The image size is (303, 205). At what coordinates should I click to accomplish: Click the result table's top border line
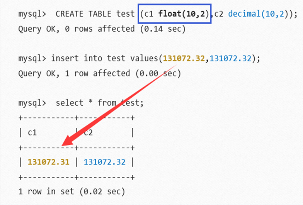(76, 118)
